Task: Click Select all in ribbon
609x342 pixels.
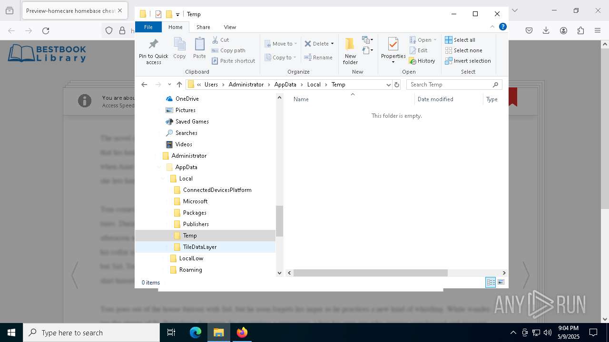Action: click(x=460, y=40)
